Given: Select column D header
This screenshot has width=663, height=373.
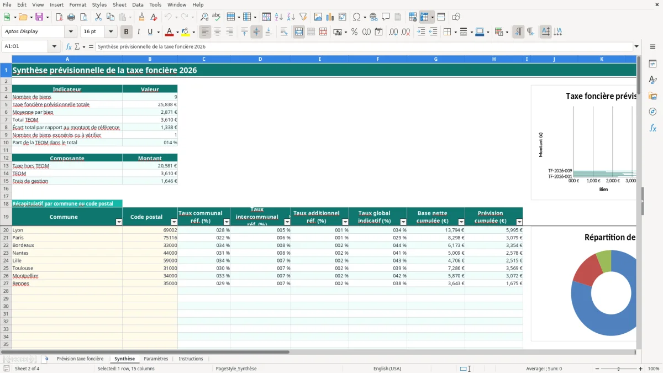Looking at the screenshot, I should [x=260, y=59].
